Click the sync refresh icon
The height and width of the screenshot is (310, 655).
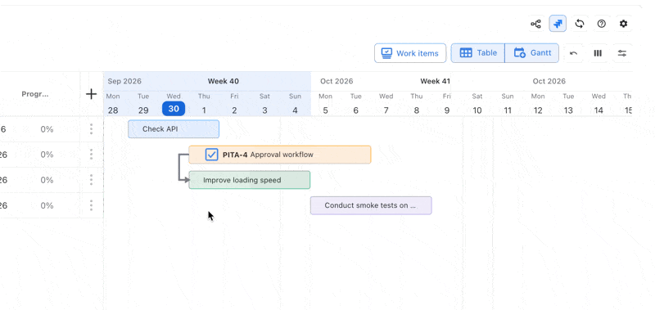click(x=580, y=24)
